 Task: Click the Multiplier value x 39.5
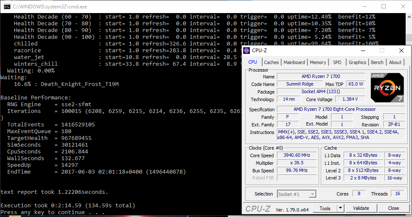coord(297,163)
